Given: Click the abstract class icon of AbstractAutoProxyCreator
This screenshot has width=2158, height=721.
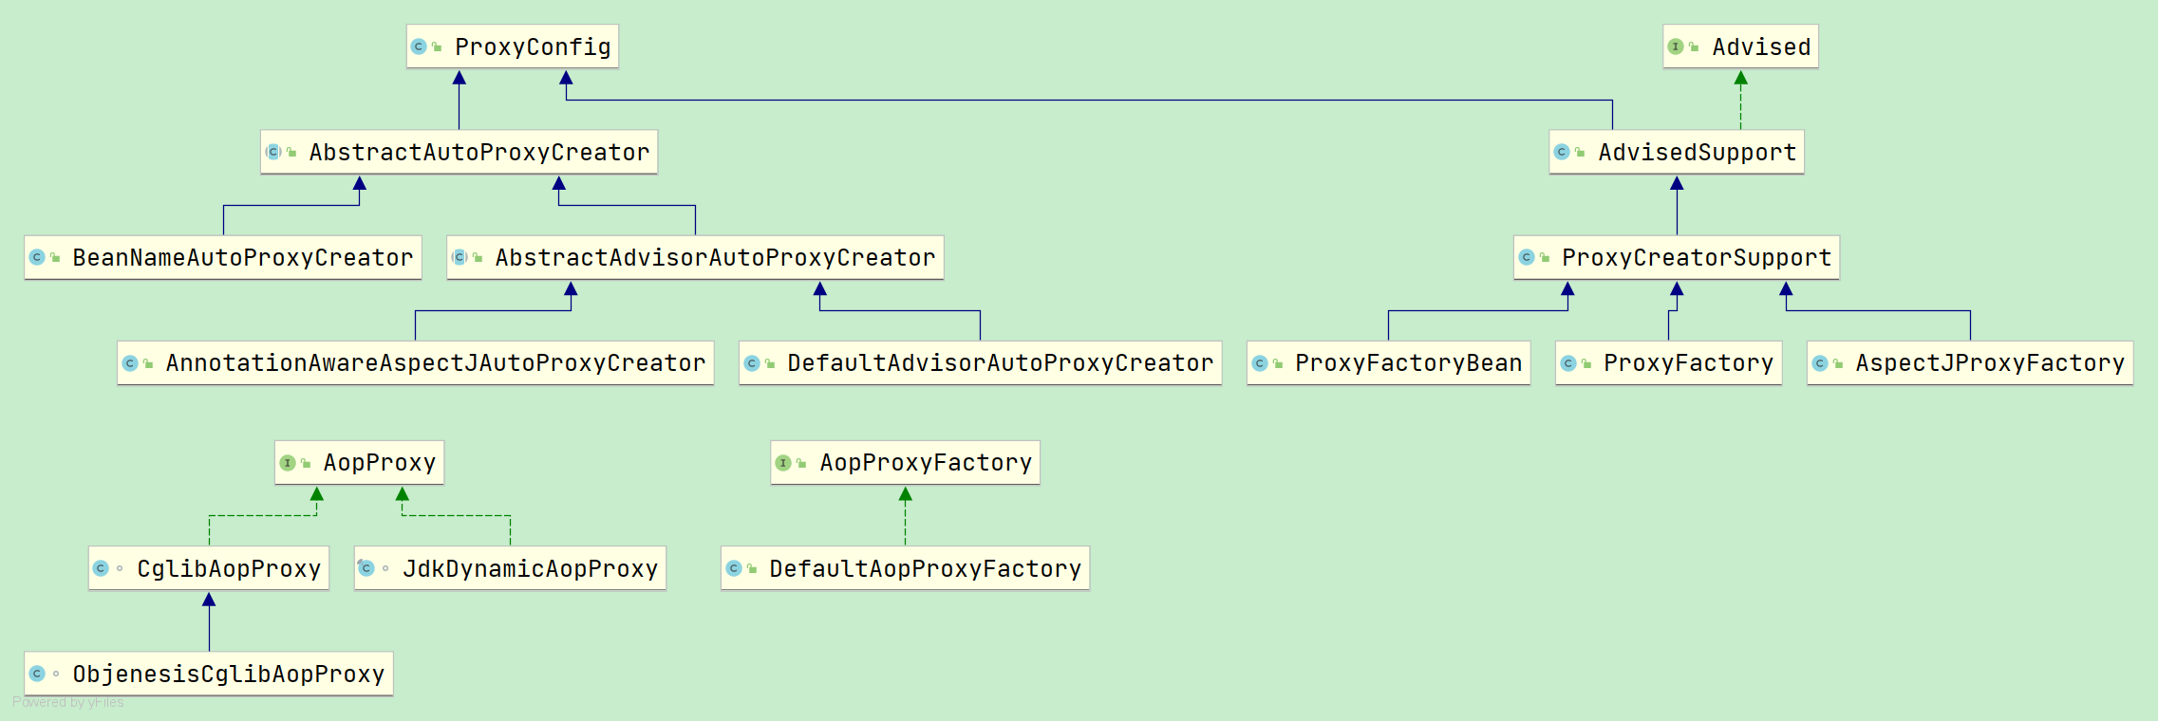Looking at the screenshot, I should click(x=273, y=152).
